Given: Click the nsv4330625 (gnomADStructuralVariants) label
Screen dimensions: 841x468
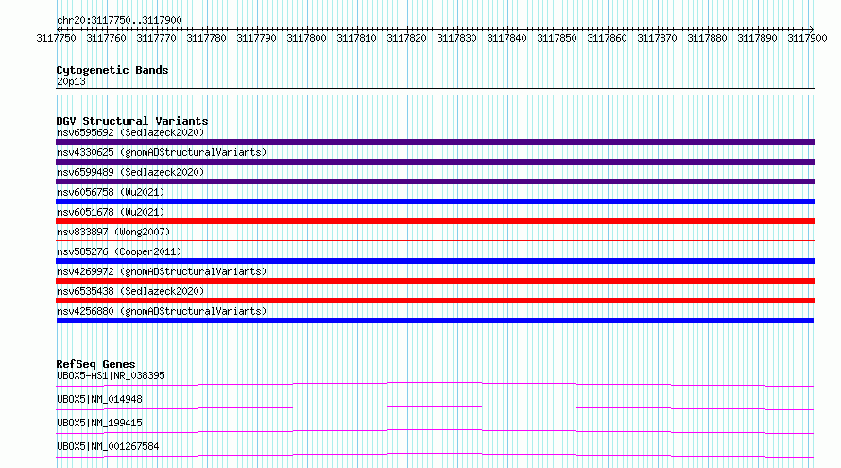Looking at the screenshot, I should 162,152.
